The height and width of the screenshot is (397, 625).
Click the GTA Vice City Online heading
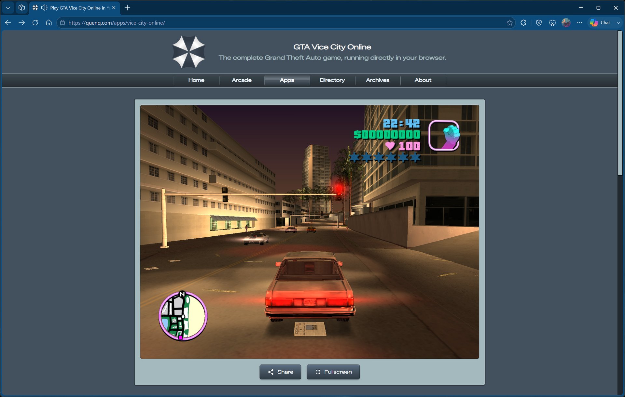332,47
